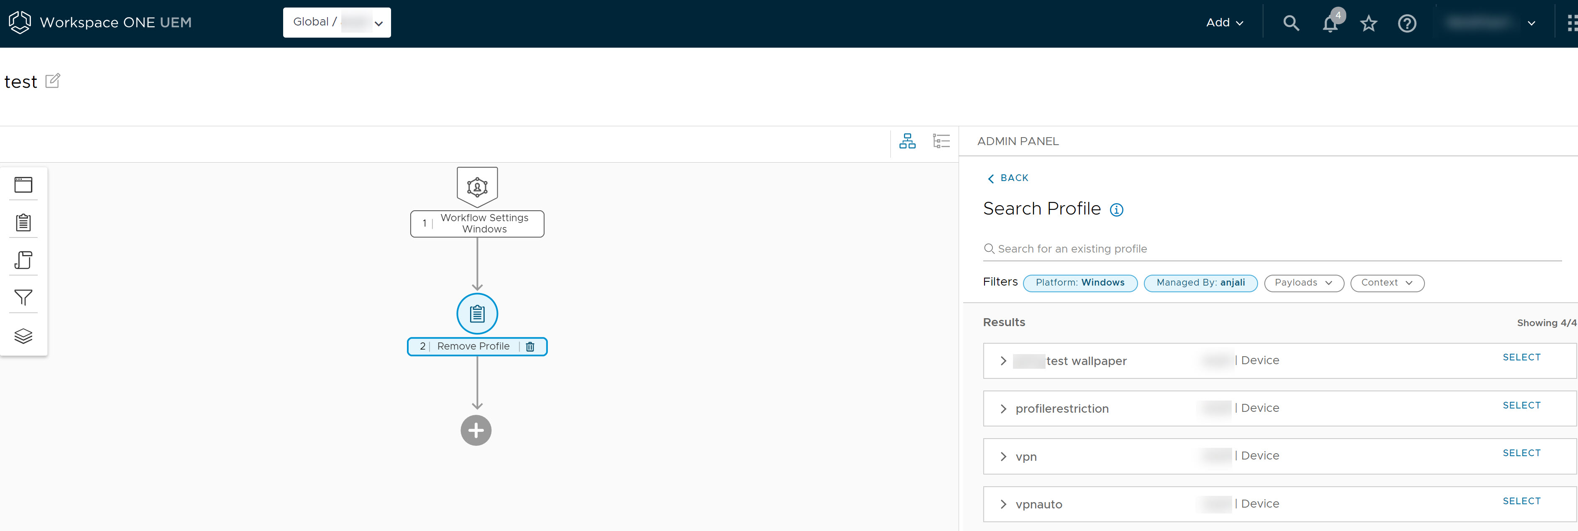Click the profilerestriction profile name

(1061, 408)
